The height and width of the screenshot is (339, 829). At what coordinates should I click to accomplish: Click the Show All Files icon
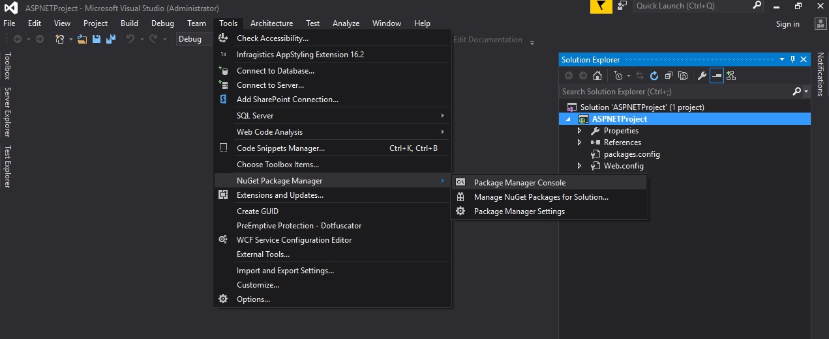[x=683, y=75]
